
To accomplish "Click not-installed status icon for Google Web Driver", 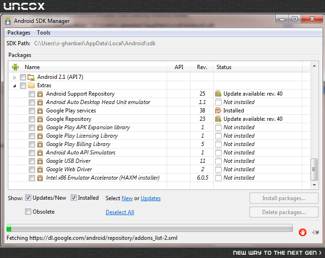I will click(x=218, y=169).
